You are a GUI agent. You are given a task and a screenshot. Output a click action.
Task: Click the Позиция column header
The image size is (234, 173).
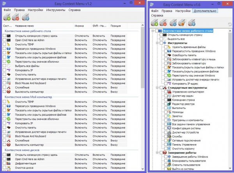coord(118,26)
